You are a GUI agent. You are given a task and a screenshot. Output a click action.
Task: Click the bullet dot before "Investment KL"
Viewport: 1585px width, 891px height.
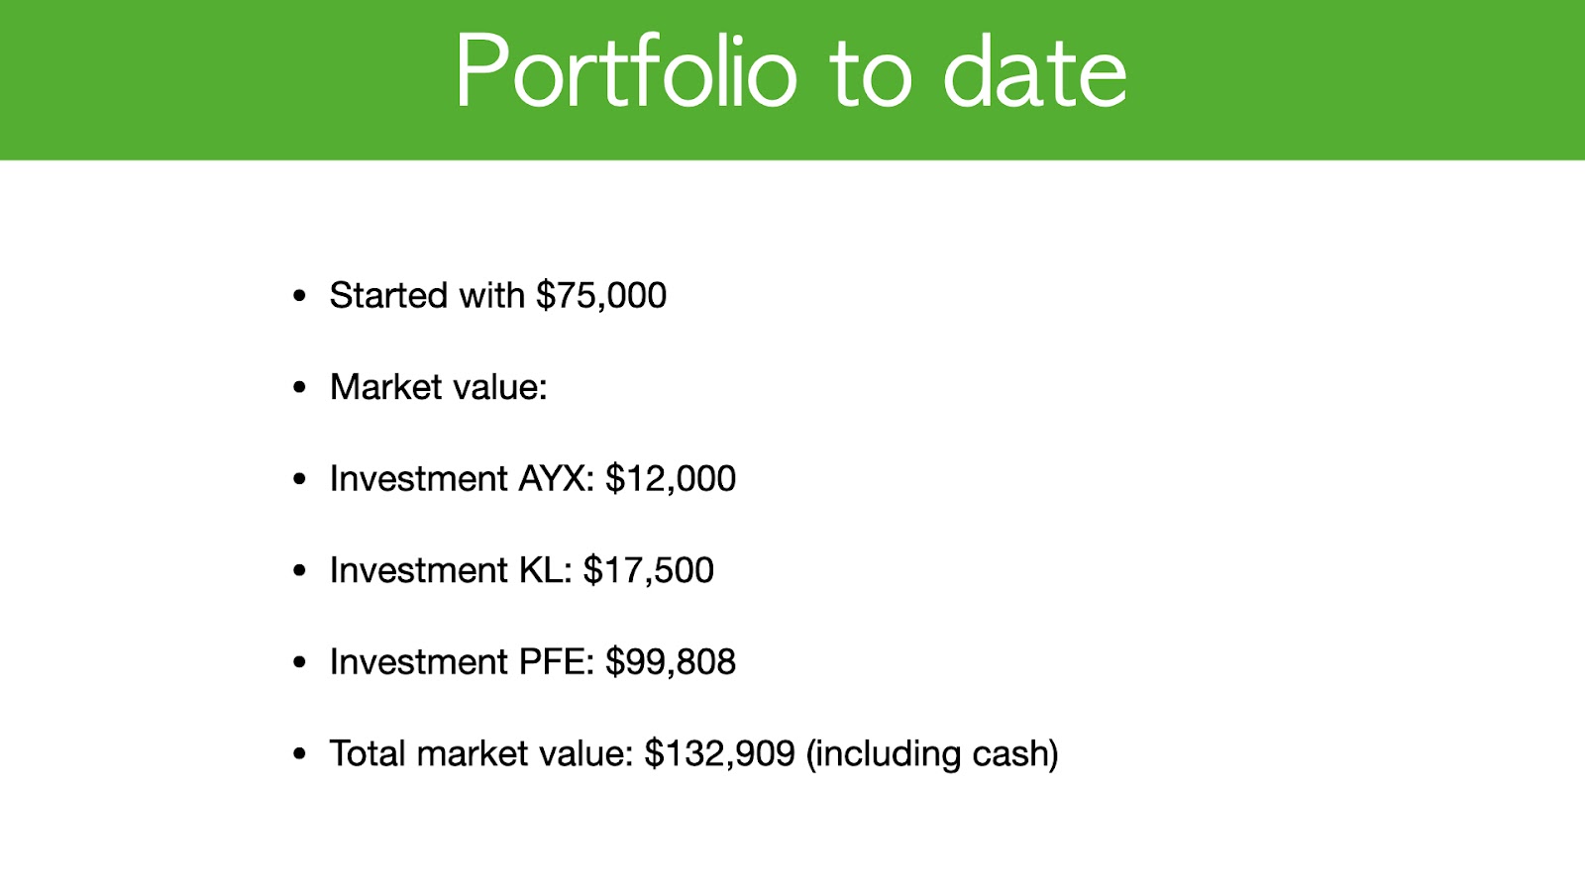300,571
